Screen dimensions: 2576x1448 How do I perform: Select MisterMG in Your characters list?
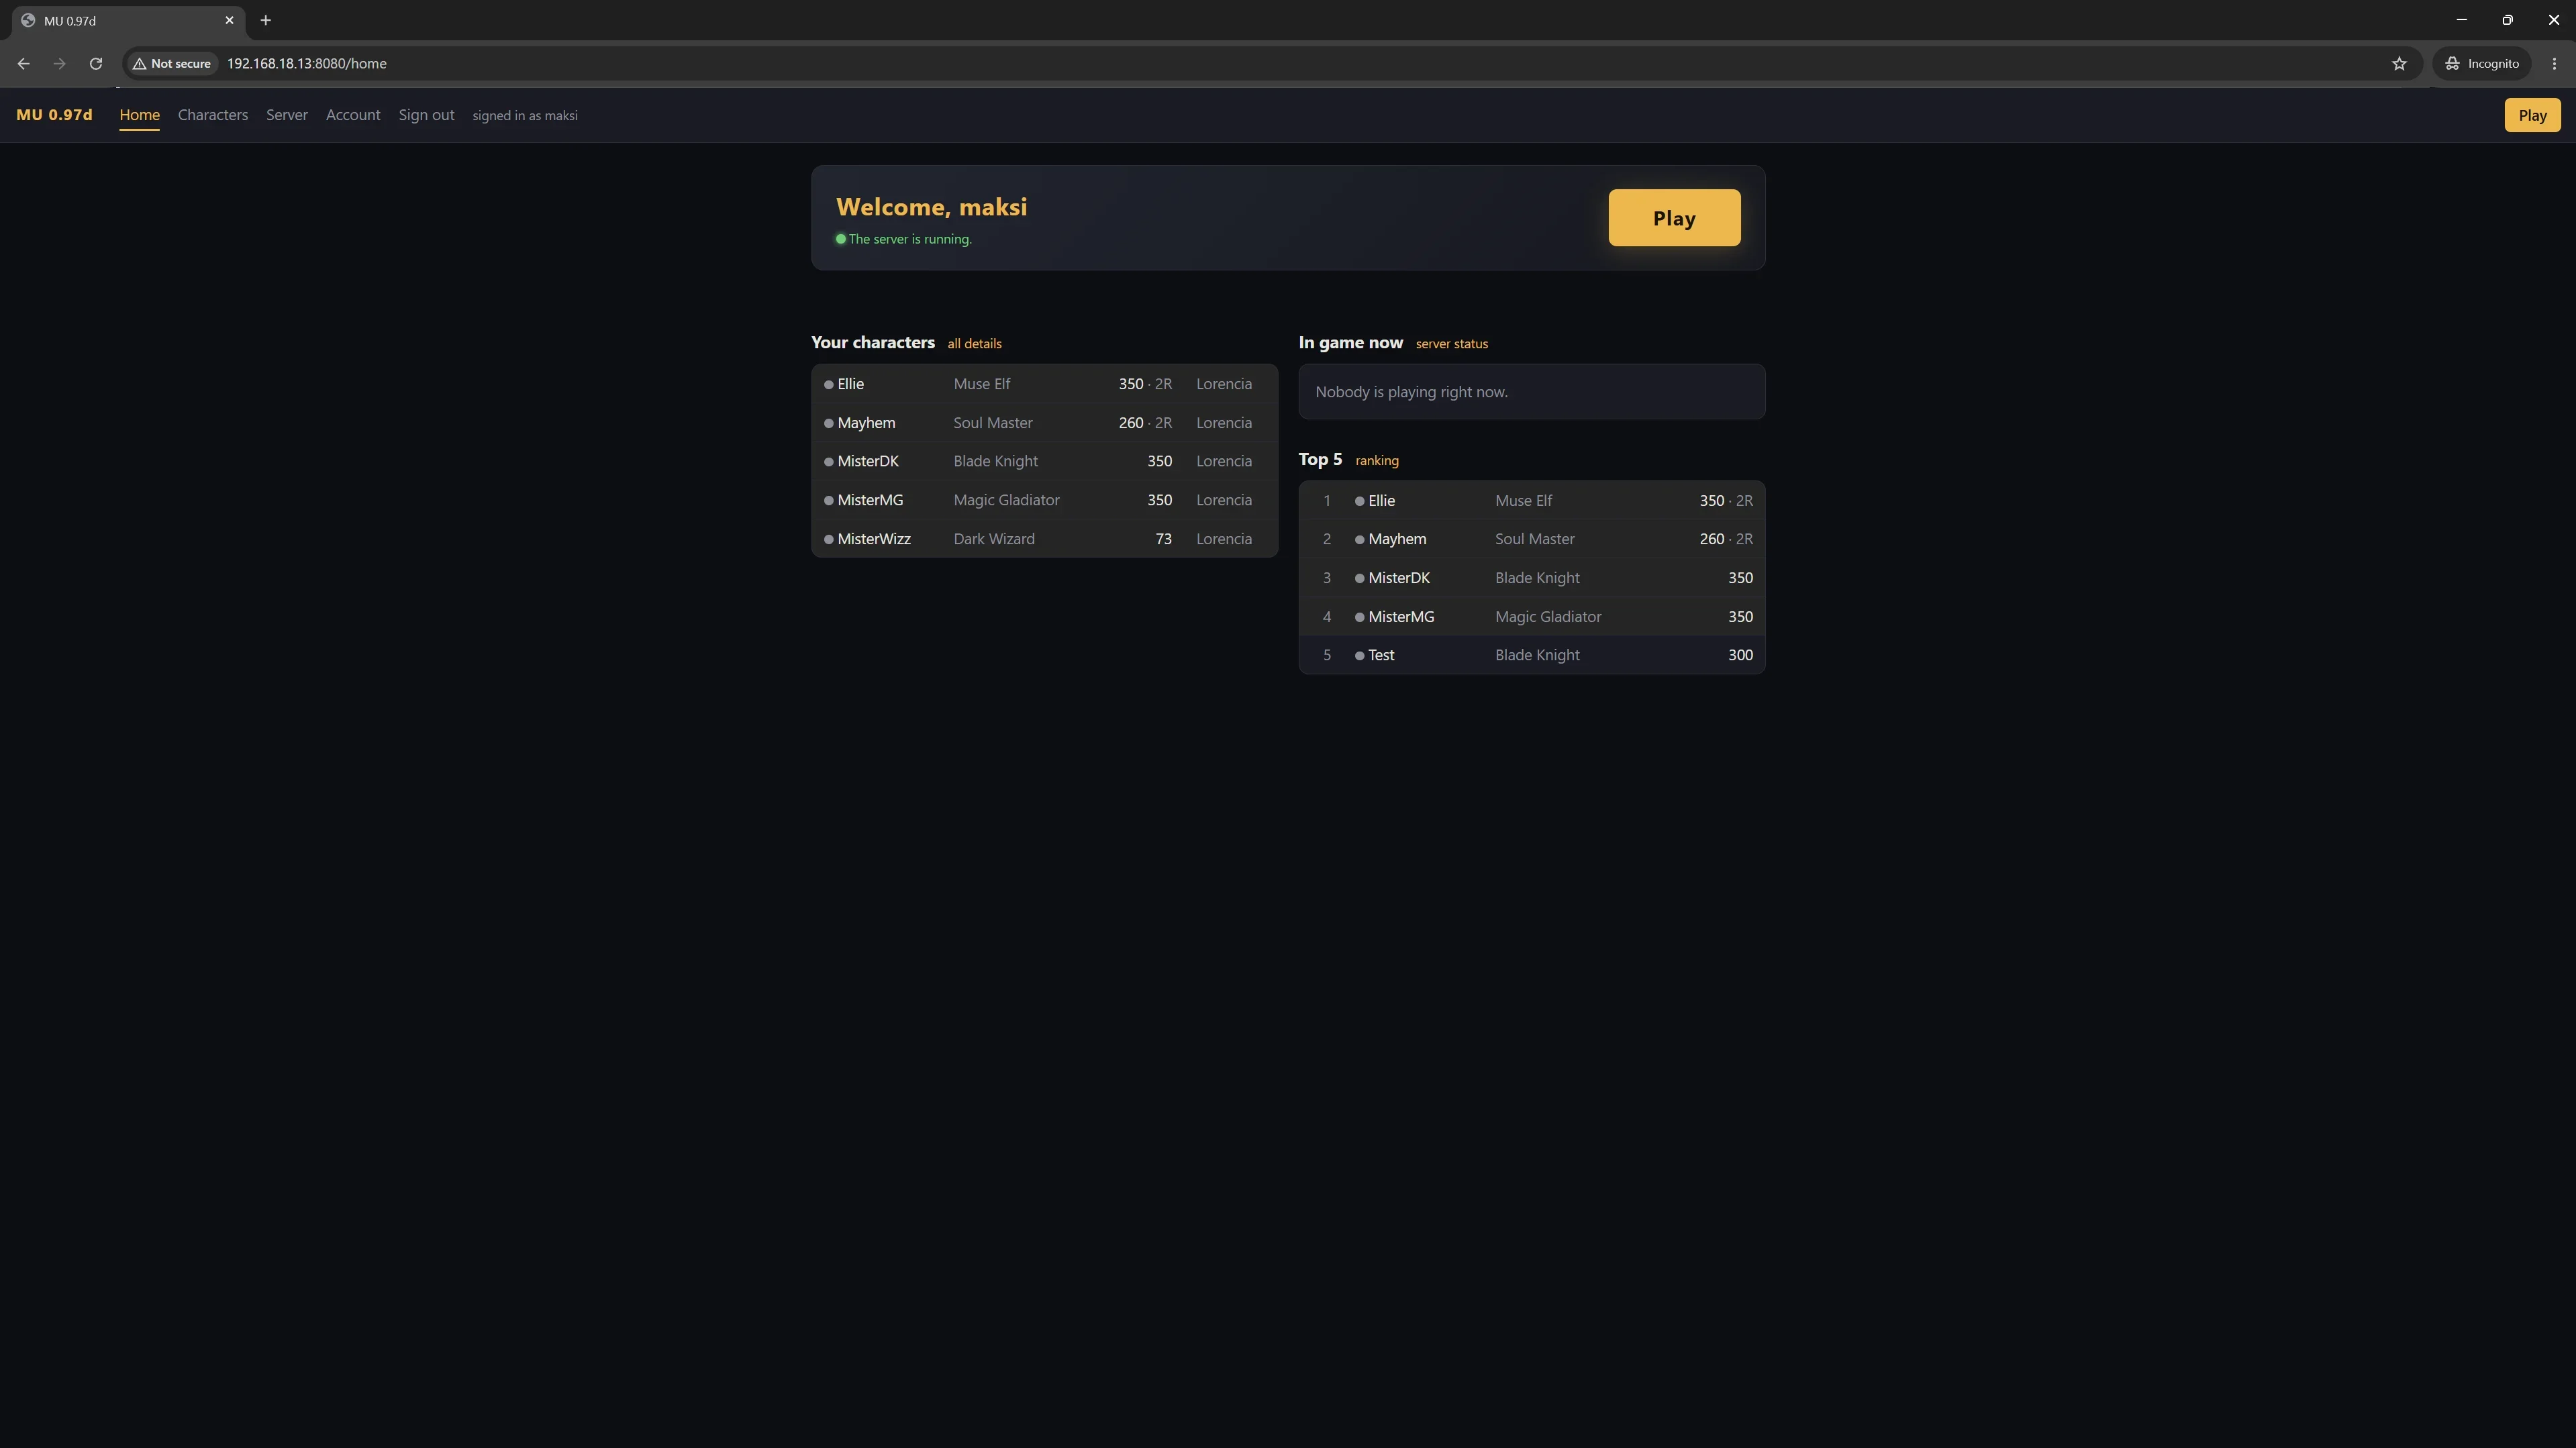pos(1044,500)
